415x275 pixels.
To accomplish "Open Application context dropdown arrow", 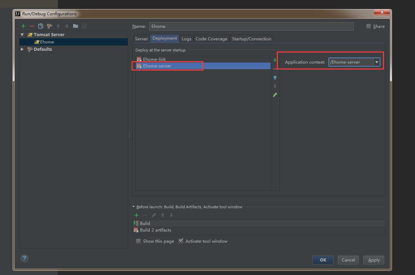I will click(x=376, y=62).
